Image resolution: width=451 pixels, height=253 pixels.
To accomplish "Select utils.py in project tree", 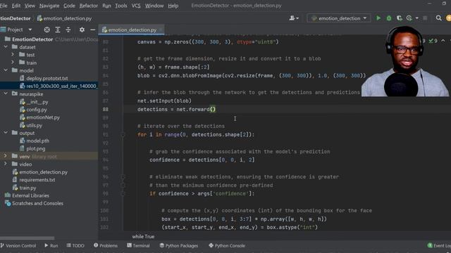I will [x=34, y=125].
